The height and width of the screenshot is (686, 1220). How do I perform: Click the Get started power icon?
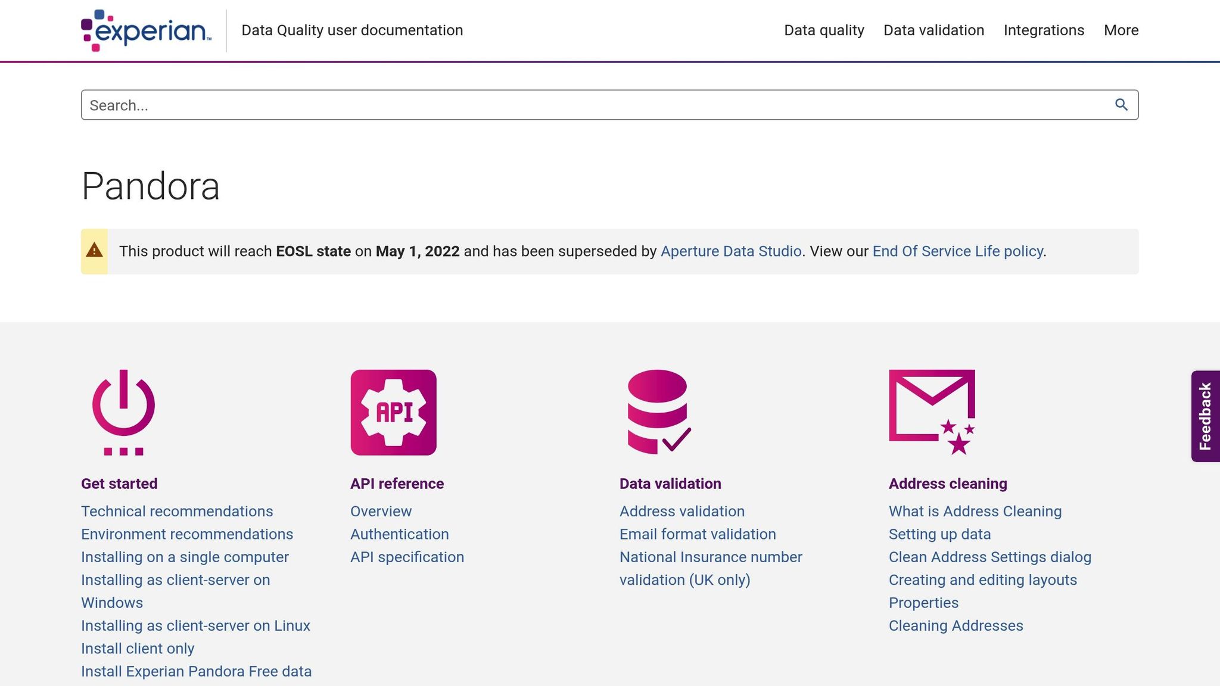pos(124,412)
